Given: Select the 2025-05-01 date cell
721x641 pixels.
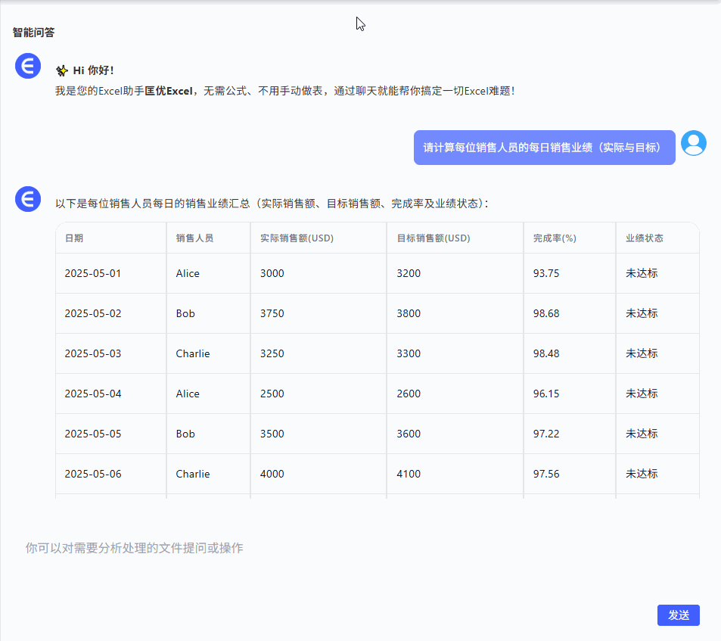Looking at the screenshot, I should (92, 273).
